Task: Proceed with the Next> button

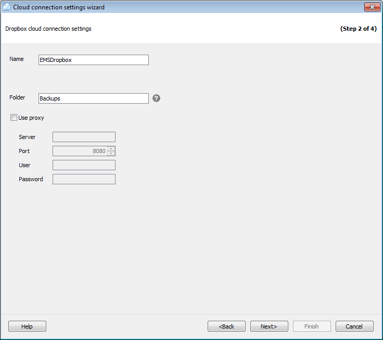Action: (269, 326)
